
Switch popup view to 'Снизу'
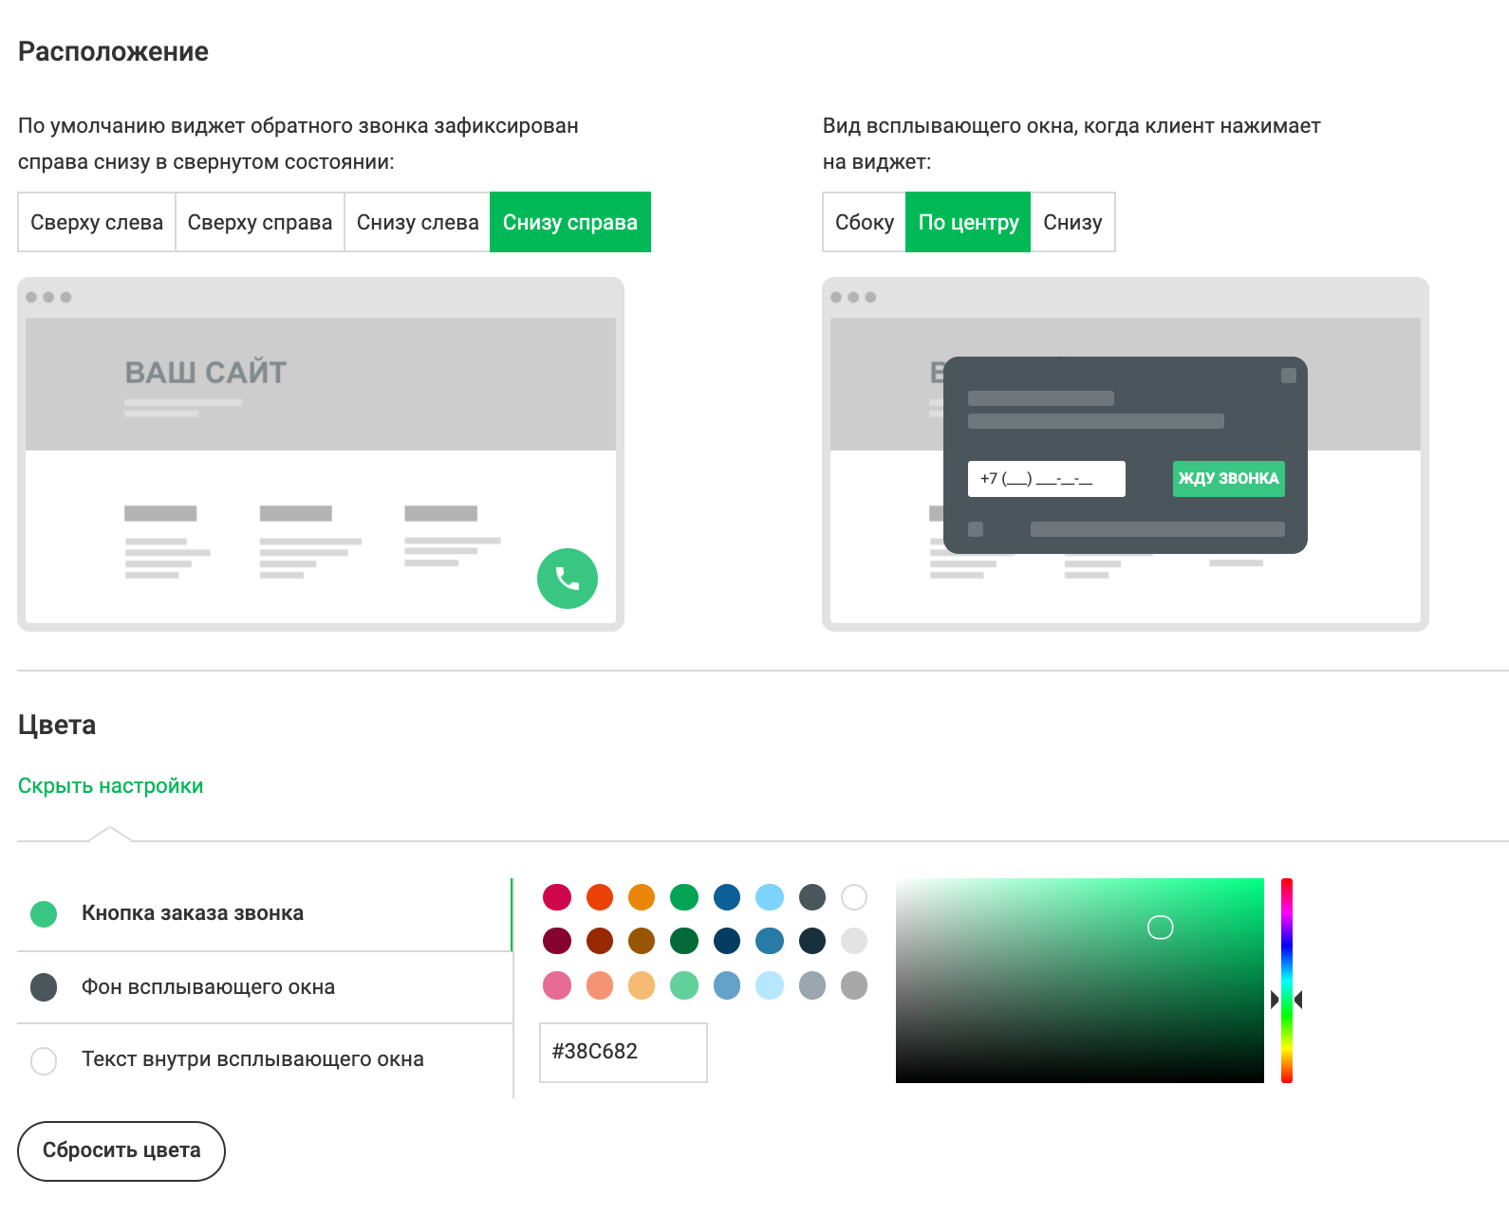coord(1072,222)
